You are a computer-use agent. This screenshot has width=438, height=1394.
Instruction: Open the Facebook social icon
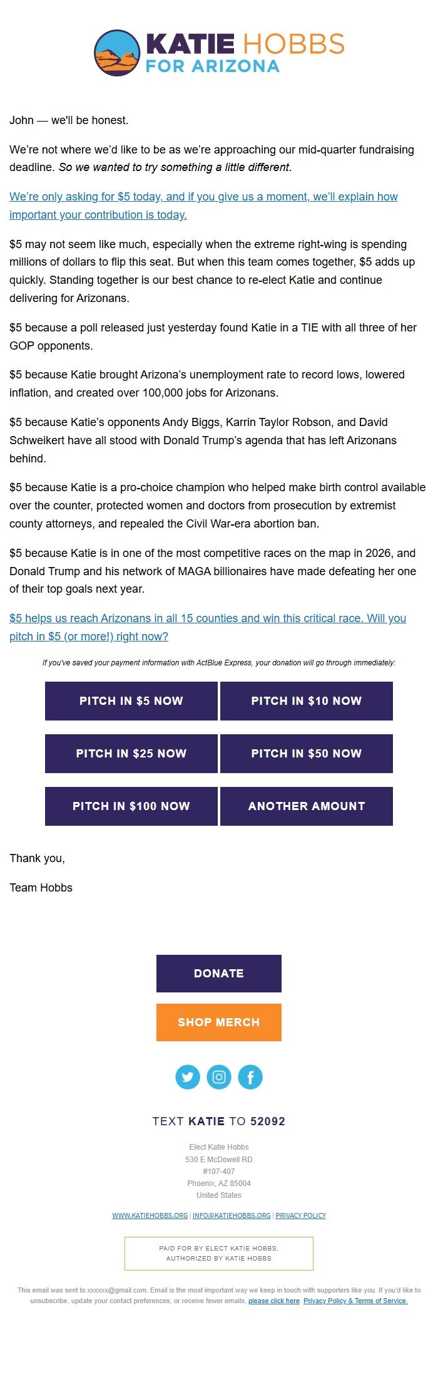pyautogui.click(x=250, y=1077)
